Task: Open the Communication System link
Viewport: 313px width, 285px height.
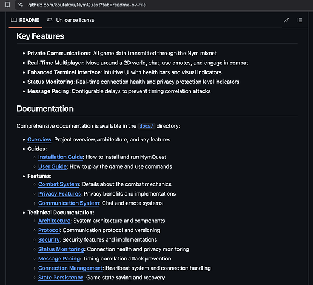Action: 68,203
